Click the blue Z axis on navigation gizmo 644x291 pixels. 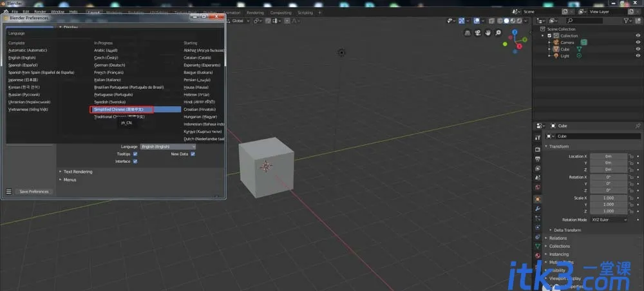(514, 32)
